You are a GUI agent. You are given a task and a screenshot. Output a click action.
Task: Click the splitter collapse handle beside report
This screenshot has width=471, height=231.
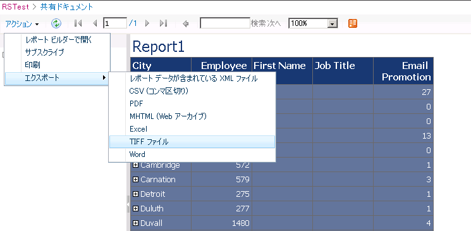tap(128, 204)
